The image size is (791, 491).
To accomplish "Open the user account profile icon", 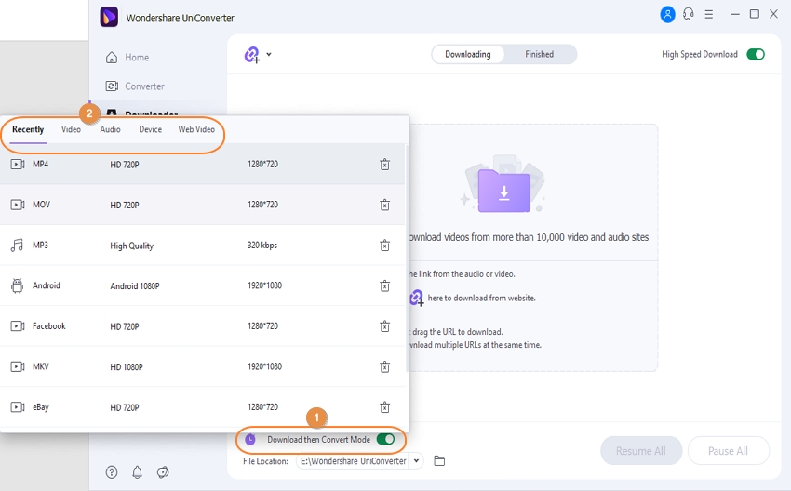I will 667,14.
